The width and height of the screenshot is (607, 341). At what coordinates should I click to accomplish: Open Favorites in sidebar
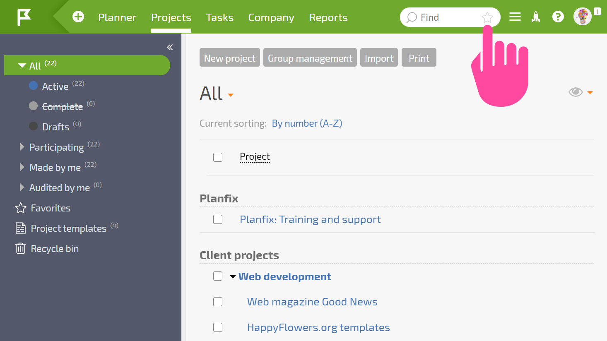(x=51, y=208)
